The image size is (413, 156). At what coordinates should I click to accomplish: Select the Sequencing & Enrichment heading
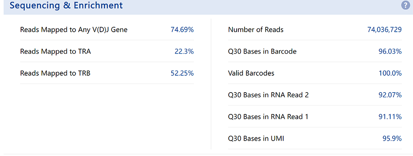pyautogui.click(x=66, y=5)
